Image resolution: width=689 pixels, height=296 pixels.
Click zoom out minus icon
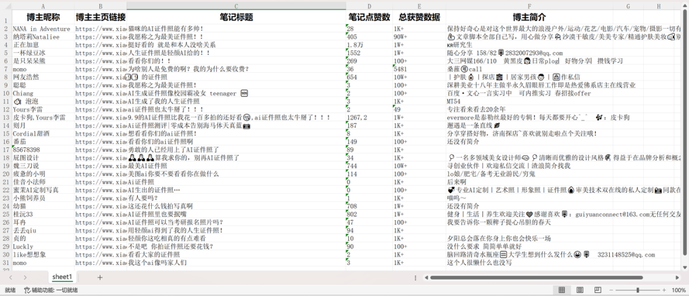(x=611, y=290)
